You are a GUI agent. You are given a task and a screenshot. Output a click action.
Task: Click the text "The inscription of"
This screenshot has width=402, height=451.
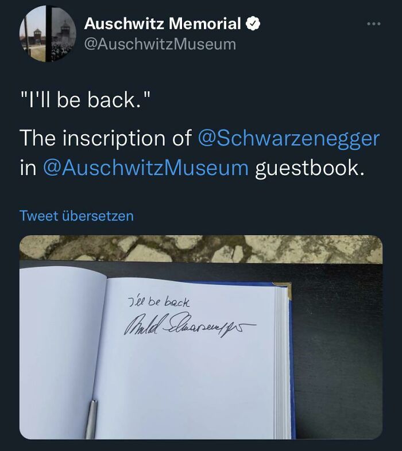106,138
